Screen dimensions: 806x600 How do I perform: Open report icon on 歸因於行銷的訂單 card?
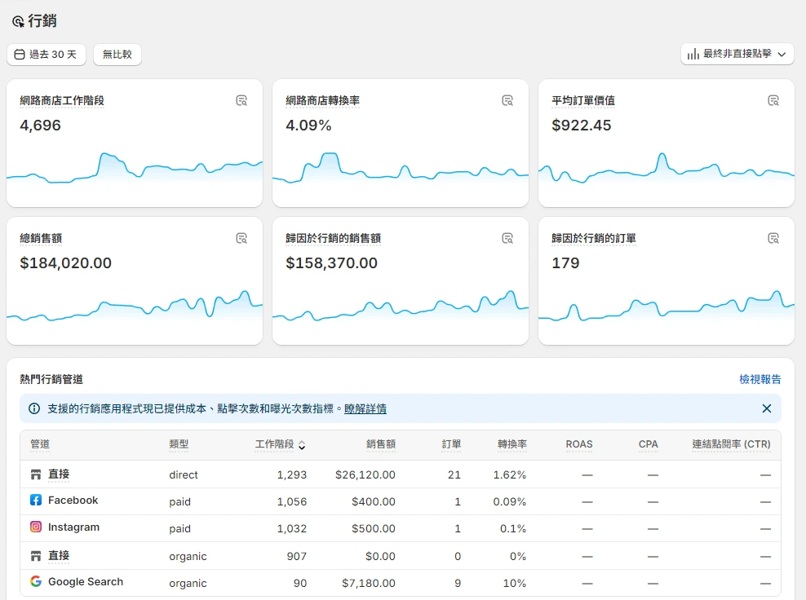pyautogui.click(x=773, y=239)
